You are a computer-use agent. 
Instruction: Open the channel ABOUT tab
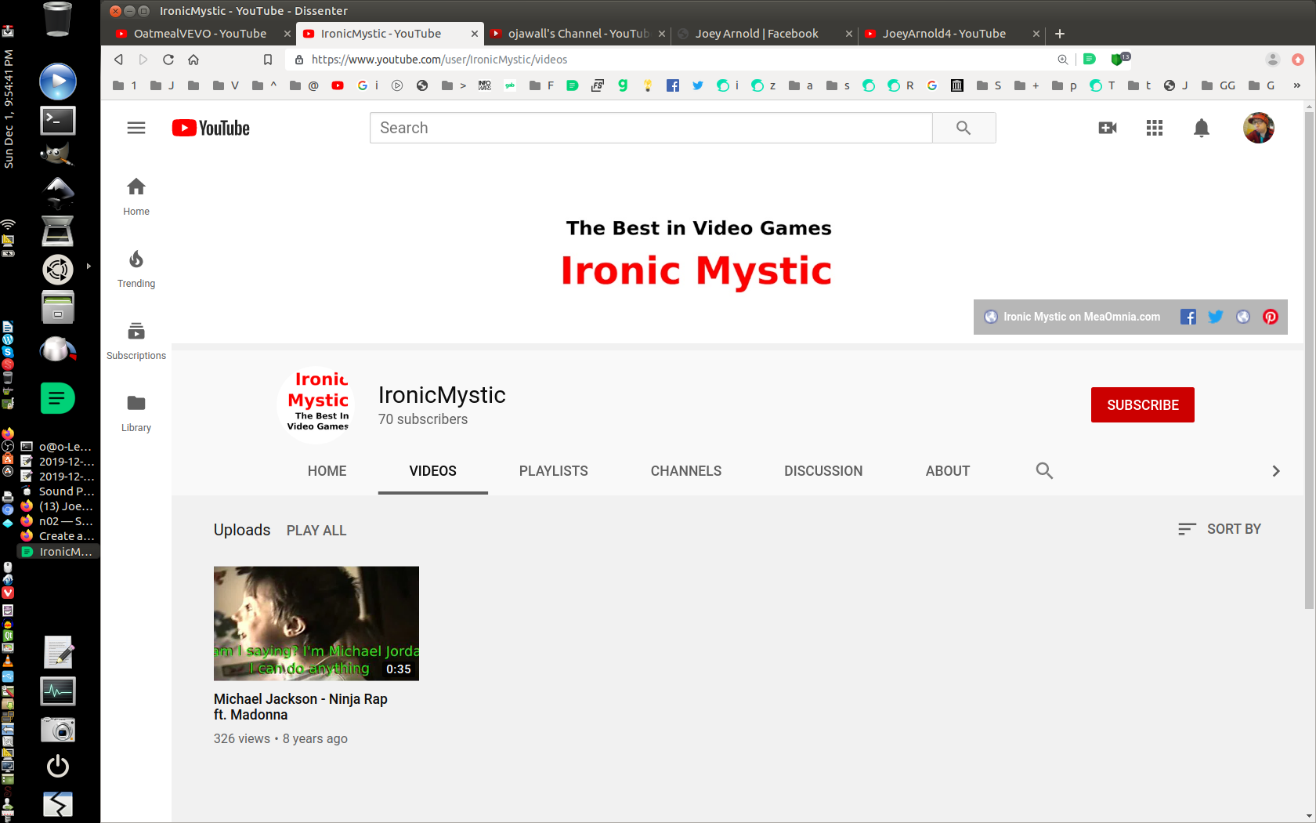coord(948,471)
